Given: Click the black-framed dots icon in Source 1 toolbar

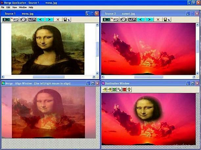Looking at the screenshot, I should point(32,20).
